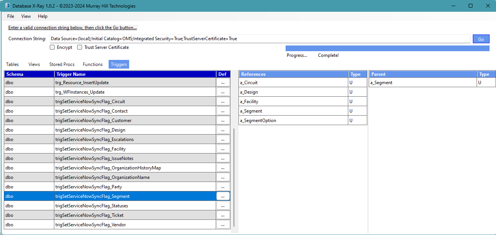Toggle the Trust Server Certificate checkbox
The image size is (496, 235).
[x=80, y=47]
